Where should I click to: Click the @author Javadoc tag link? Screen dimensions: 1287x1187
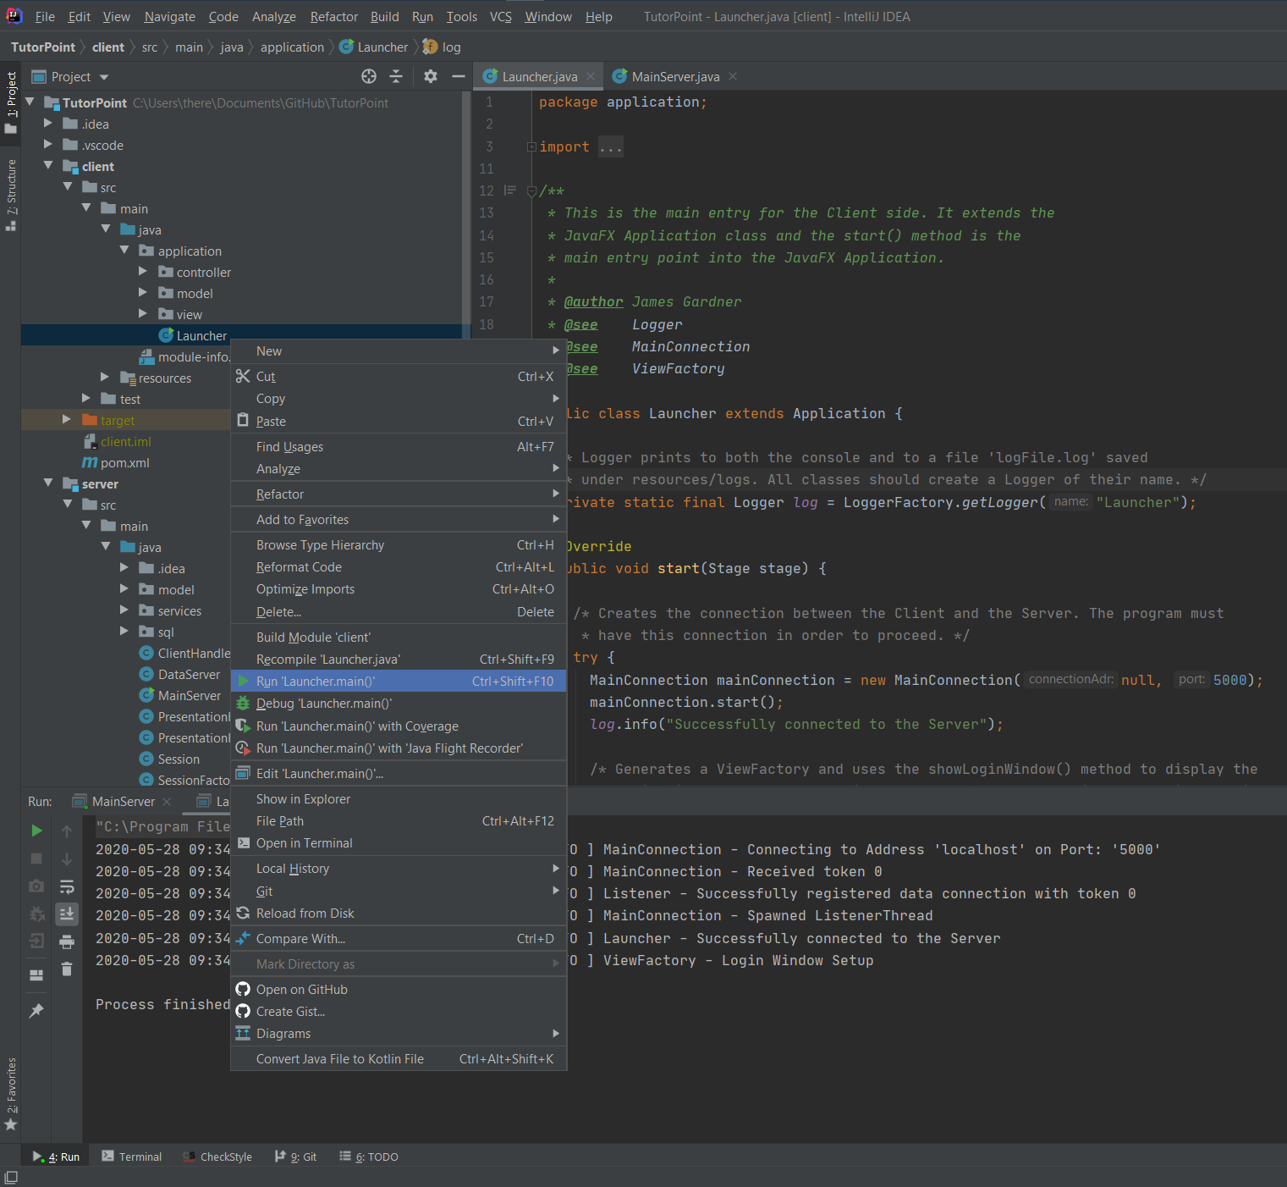[593, 302]
